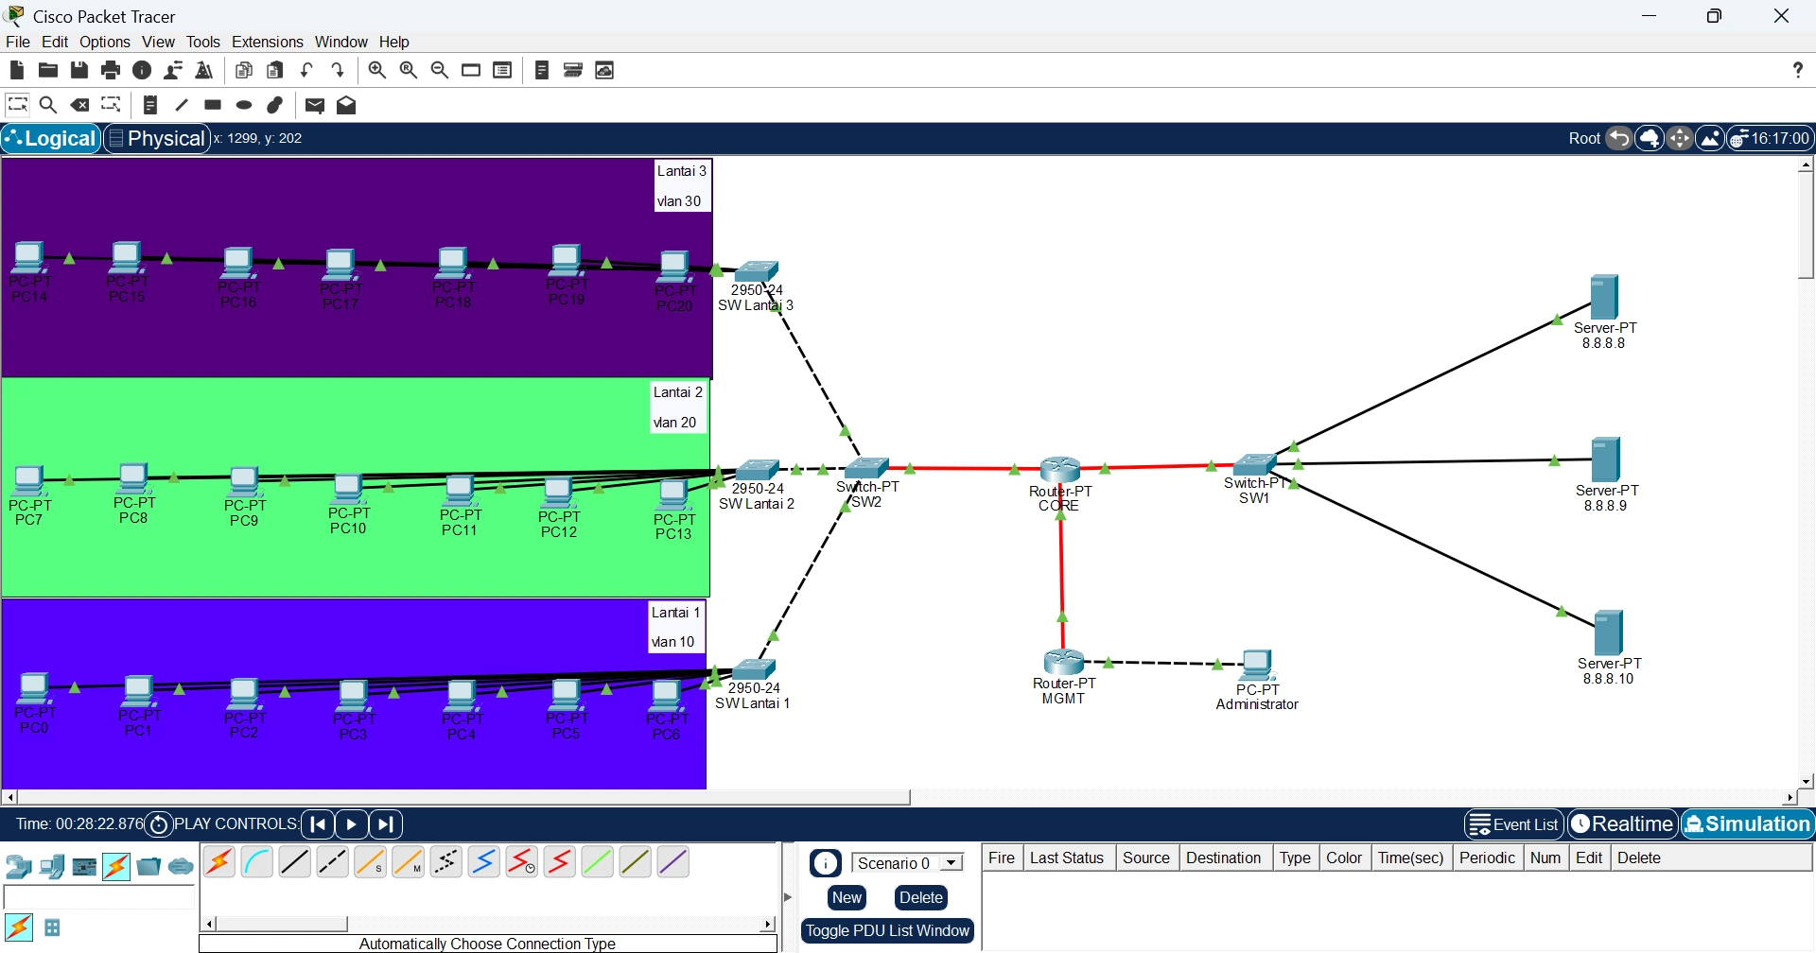Launch the Activity Wizard icon

[204, 70]
